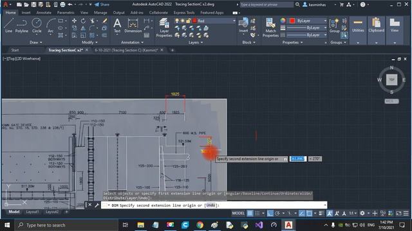Image resolution: width=412 pixels, height=231 pixels.
Task: Toggle annotation visibility in status bar
Action: [x=330, y=213]
